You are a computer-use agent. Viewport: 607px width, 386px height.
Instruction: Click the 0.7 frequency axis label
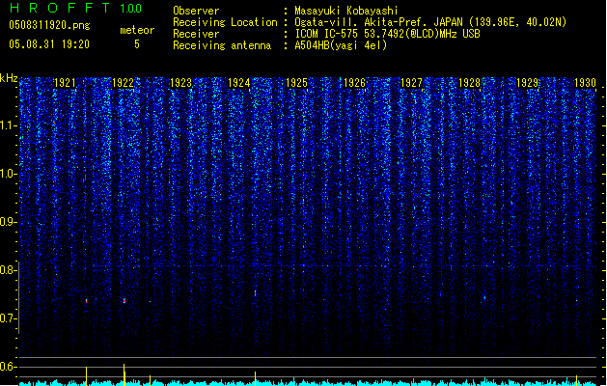pos(9,318)
